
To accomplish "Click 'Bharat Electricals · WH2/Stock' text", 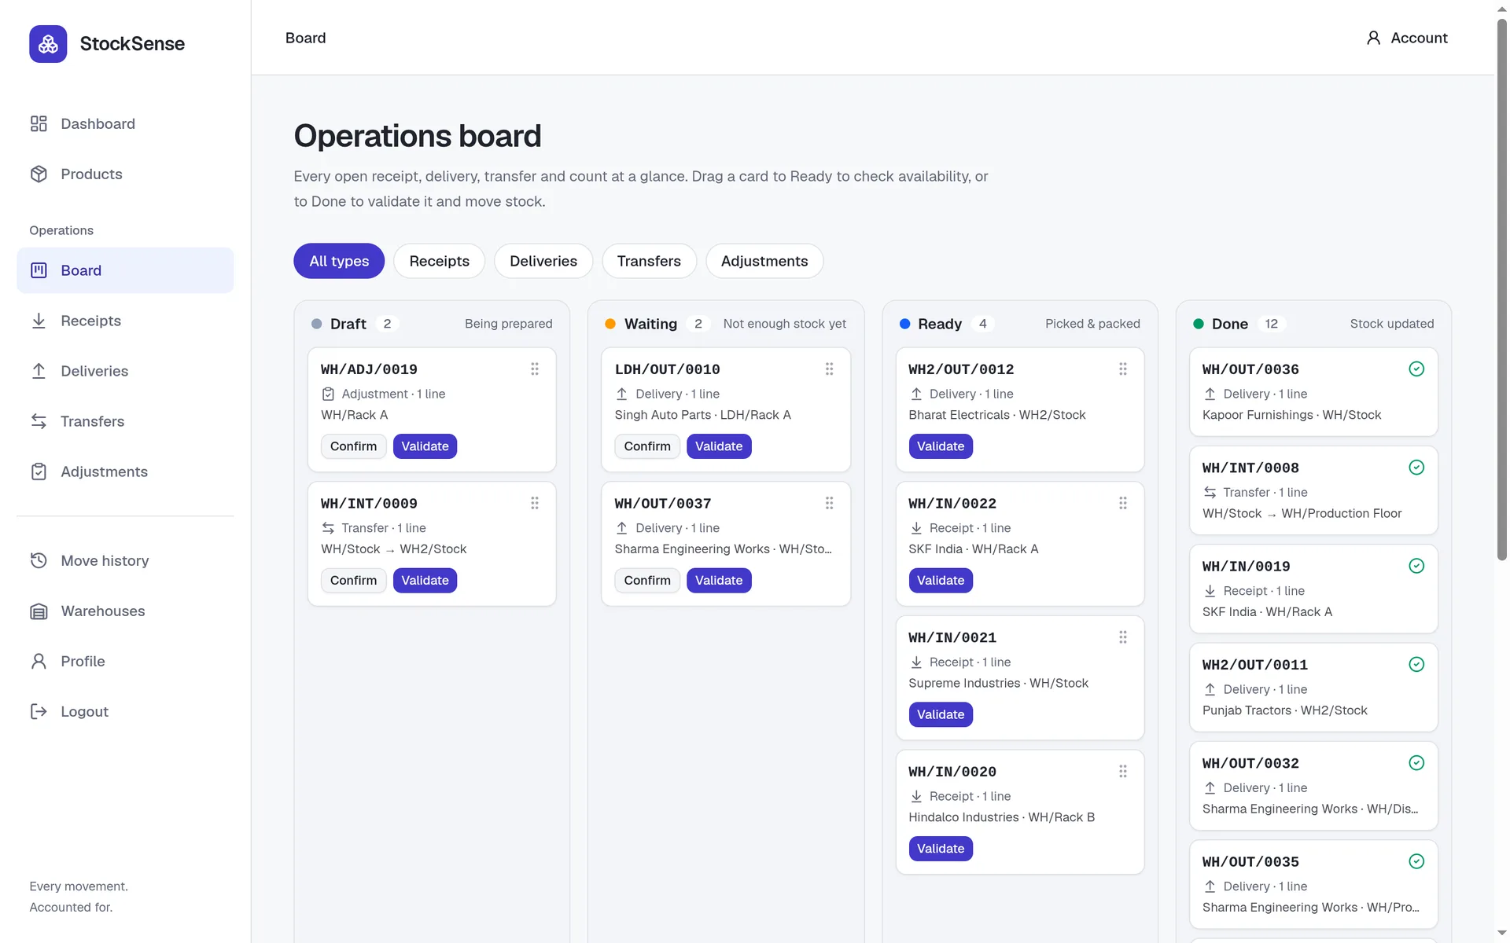I will (996, 415).
